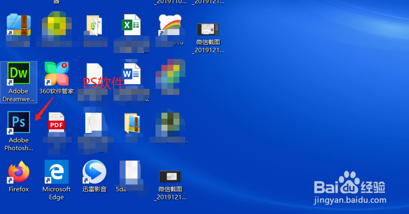Click the 'Adobe Dreamwe...' label text
Image resolution: width=409 pixels, height=214 pixels.
(x=18, y=95)
